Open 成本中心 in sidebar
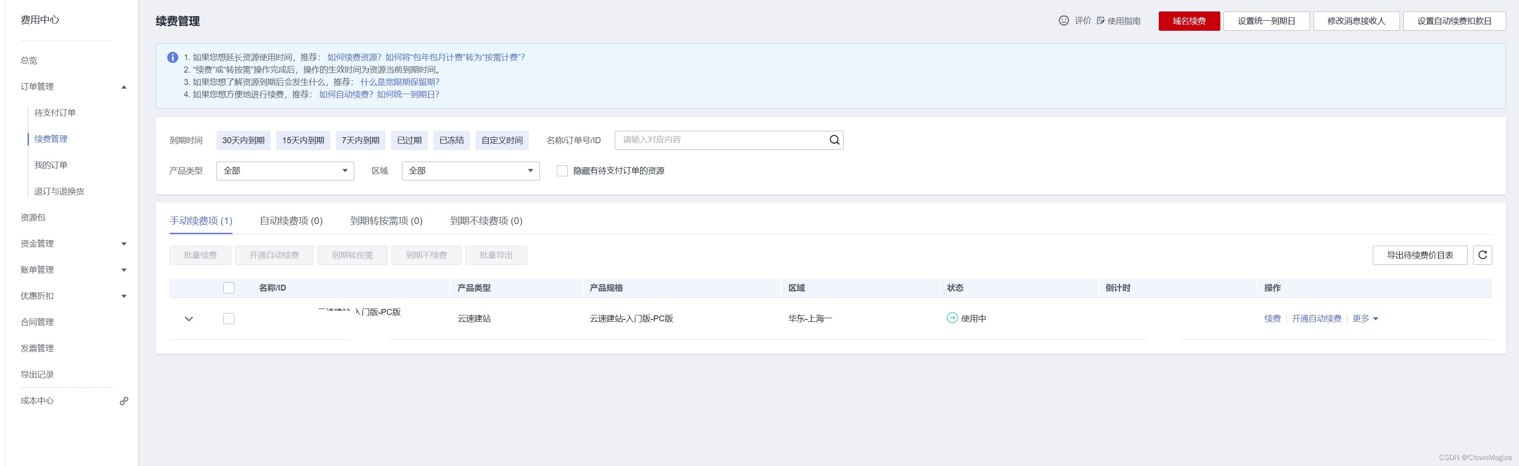The height and width of the screenshot is (466, 1519). tap(37, 401)
